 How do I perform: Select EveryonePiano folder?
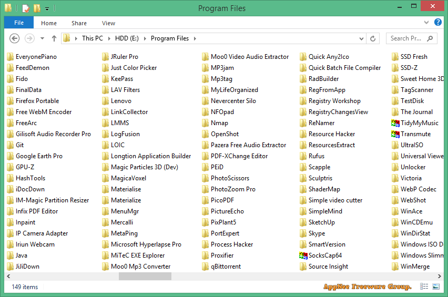click(32, 57)
